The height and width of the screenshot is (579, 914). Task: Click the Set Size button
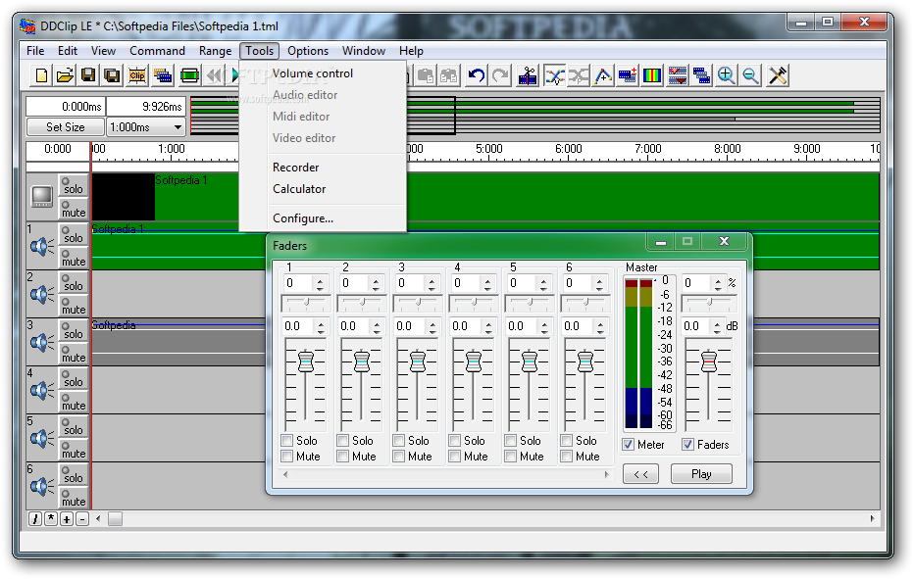pos(66,127)
